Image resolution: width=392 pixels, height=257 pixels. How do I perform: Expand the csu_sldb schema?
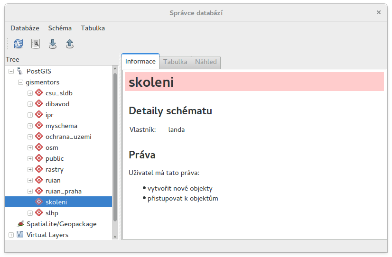pos(30,93)
